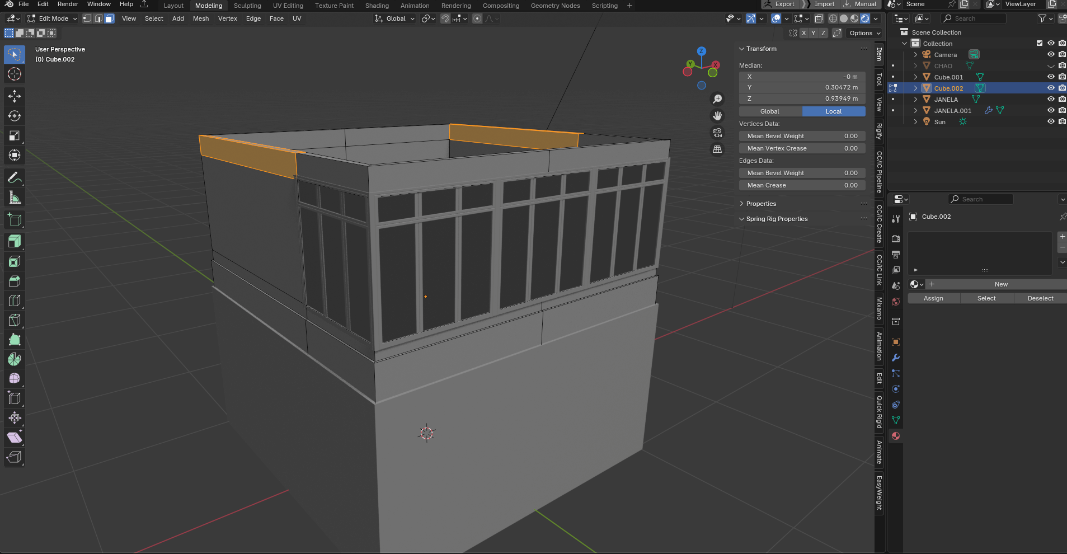
Task: Hide Cube.001 in the outliner viewport
Action: pyautogui.click(x=1051, y=77)
